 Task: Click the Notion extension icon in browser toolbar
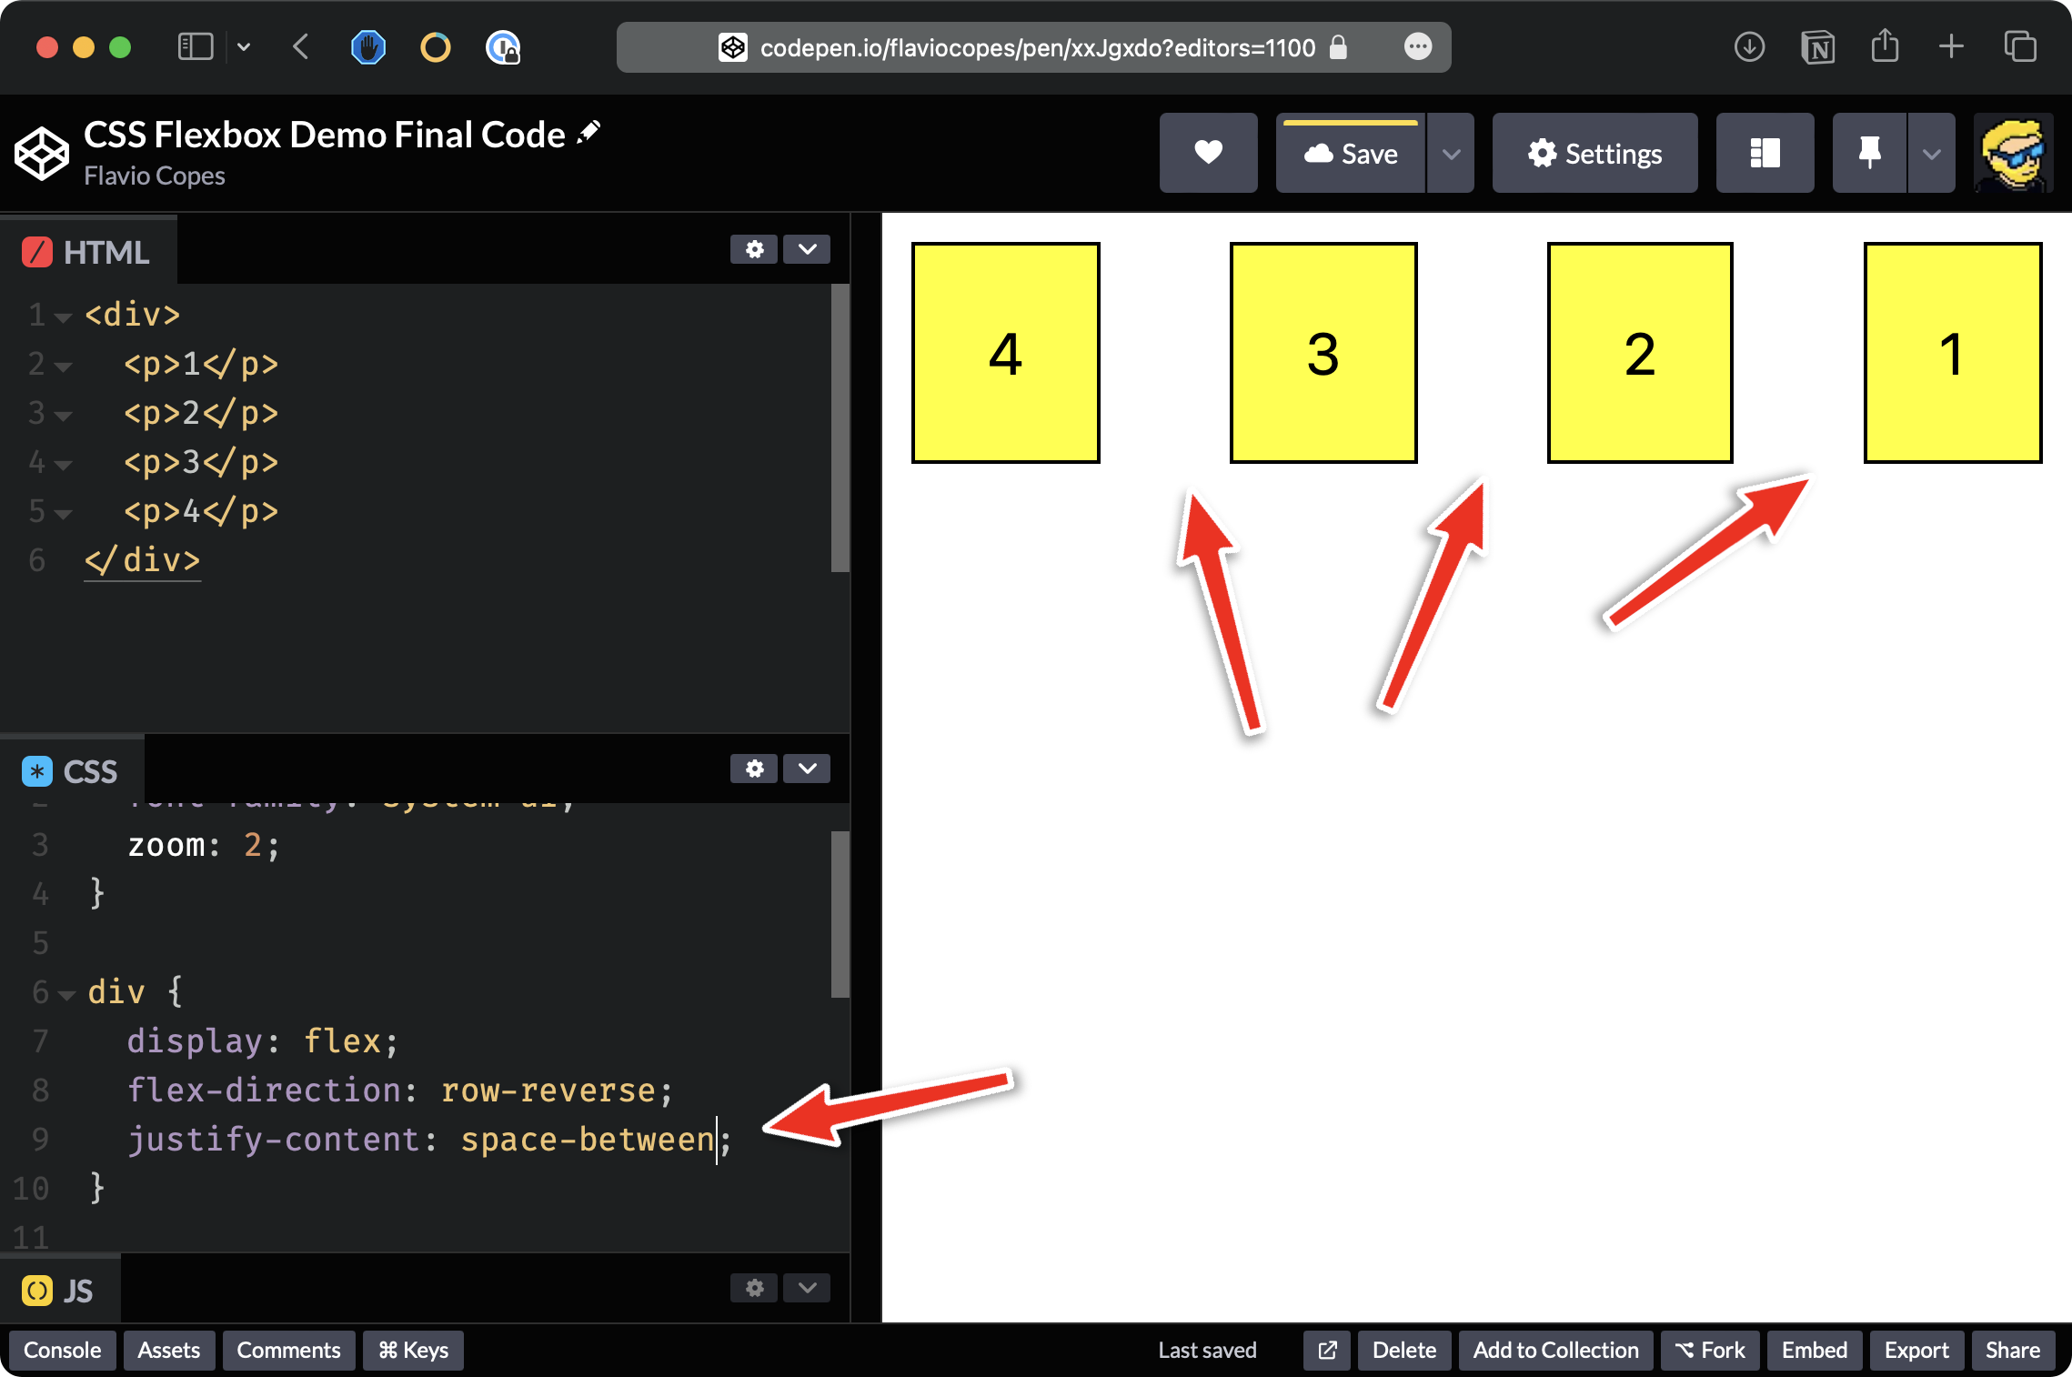1817,47
